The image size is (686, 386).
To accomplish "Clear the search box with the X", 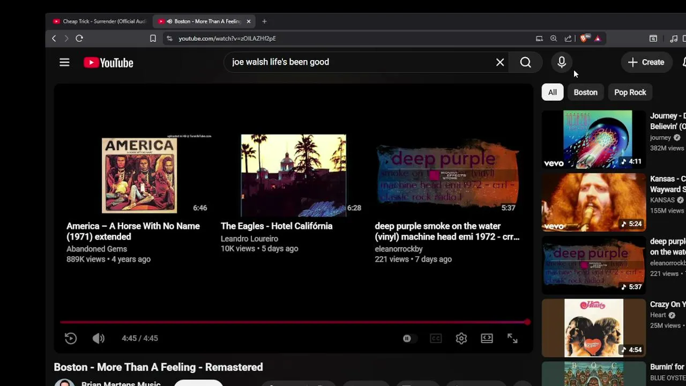I will pyautogui.click(x=500, y=62).
